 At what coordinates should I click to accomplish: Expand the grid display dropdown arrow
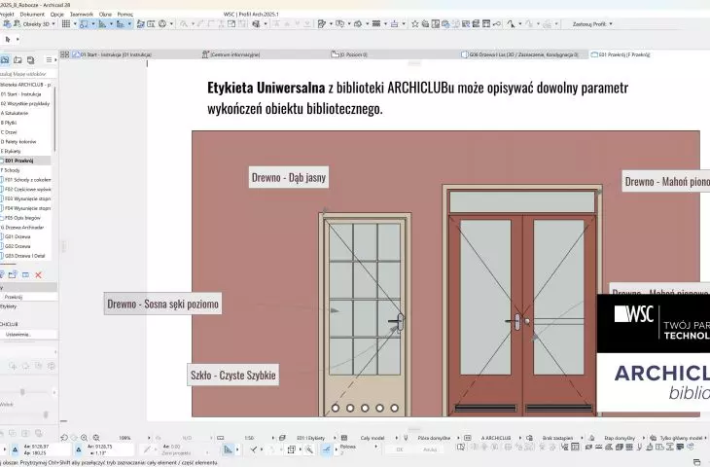(75, 24)
